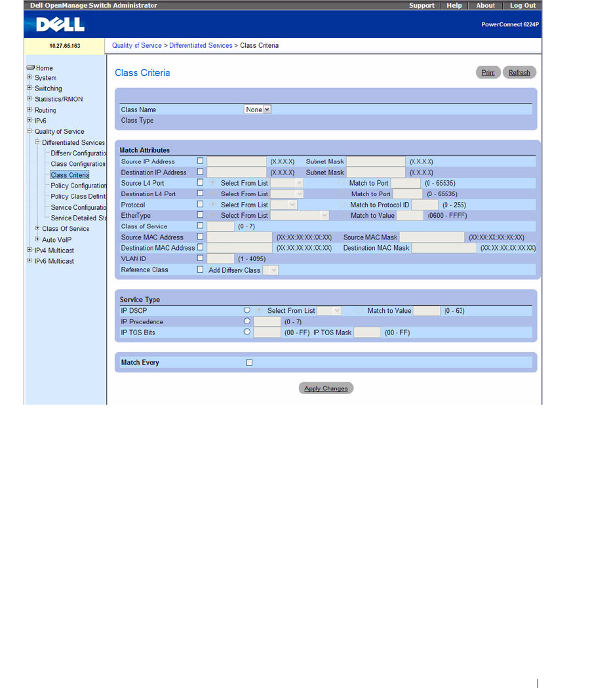Click the Source MAC Mask input field
Image resolution: width=590 pixels, height=688 pixels.
tap(432, 237)
